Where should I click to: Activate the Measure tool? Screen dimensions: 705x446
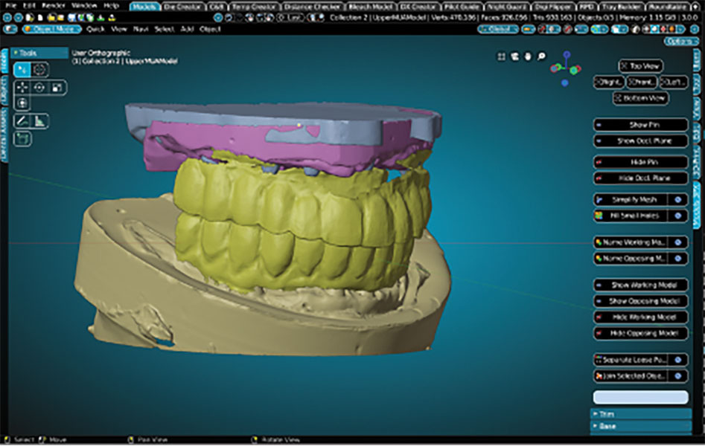[x=40, y=120]
